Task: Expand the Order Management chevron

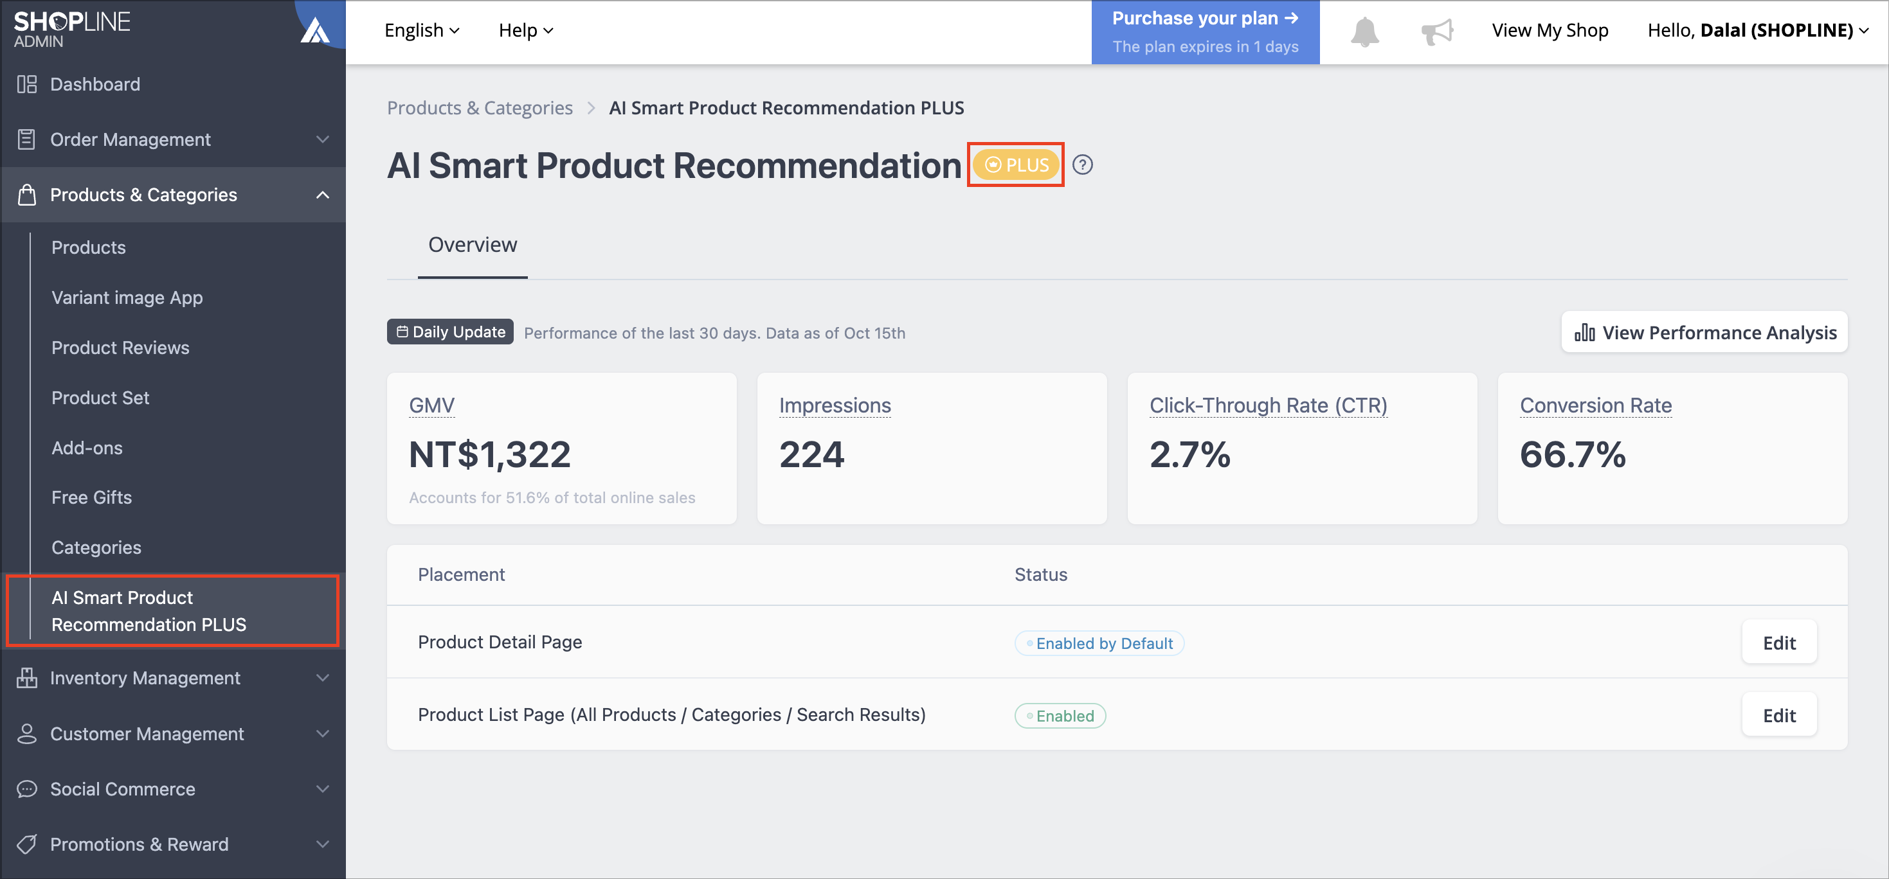Action: click(x=323, y=139)
